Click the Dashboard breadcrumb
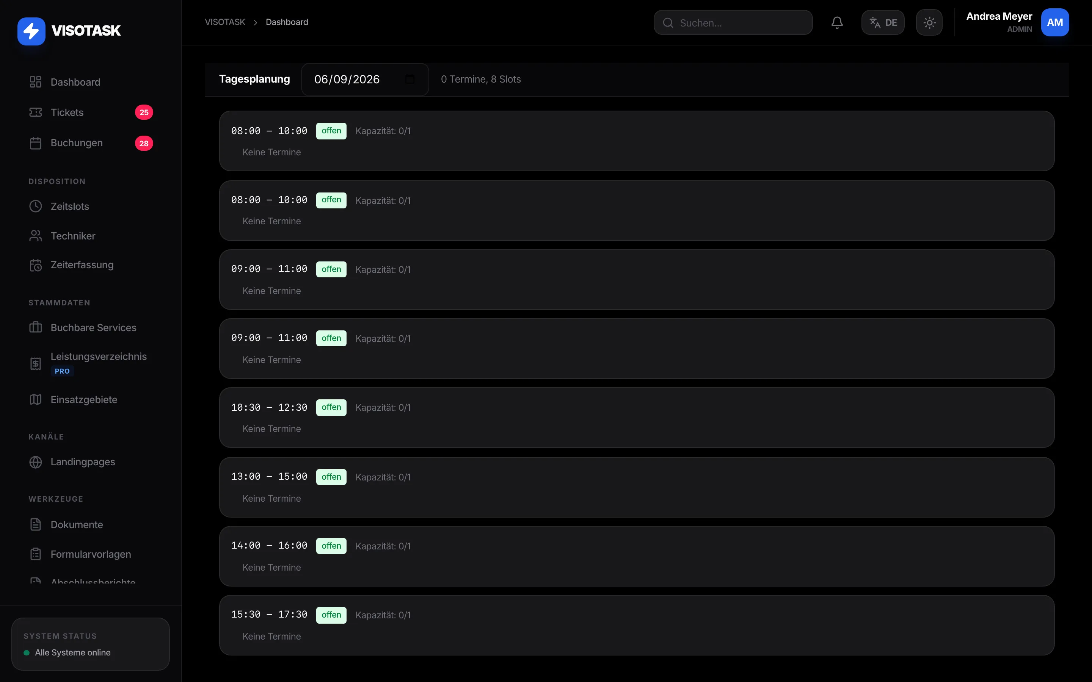Screen dimensions: 1092x682 click(x=287, y=22)
